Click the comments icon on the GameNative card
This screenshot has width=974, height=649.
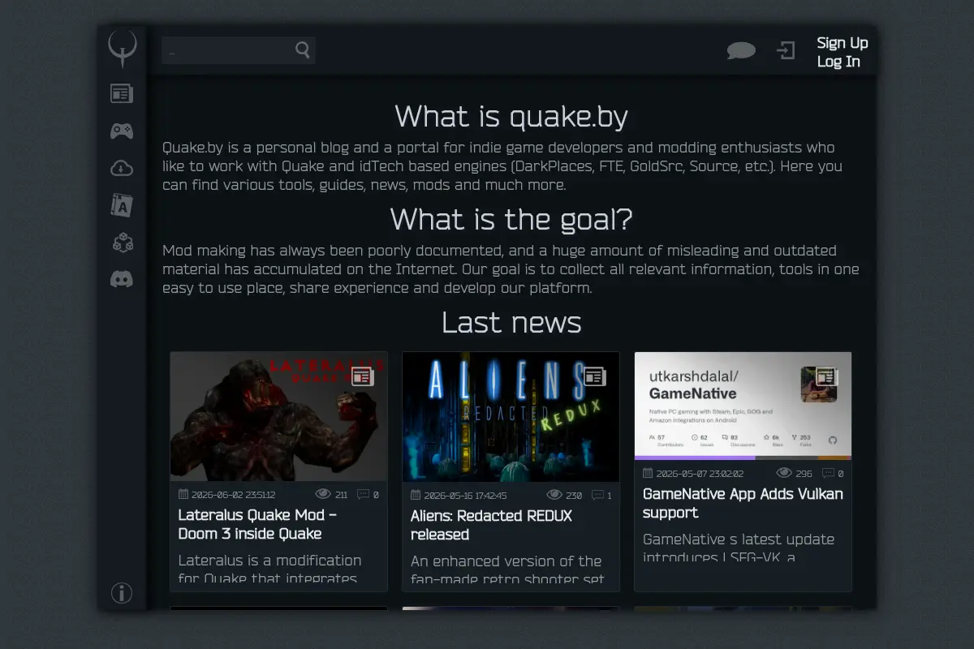tap(828, 473)
